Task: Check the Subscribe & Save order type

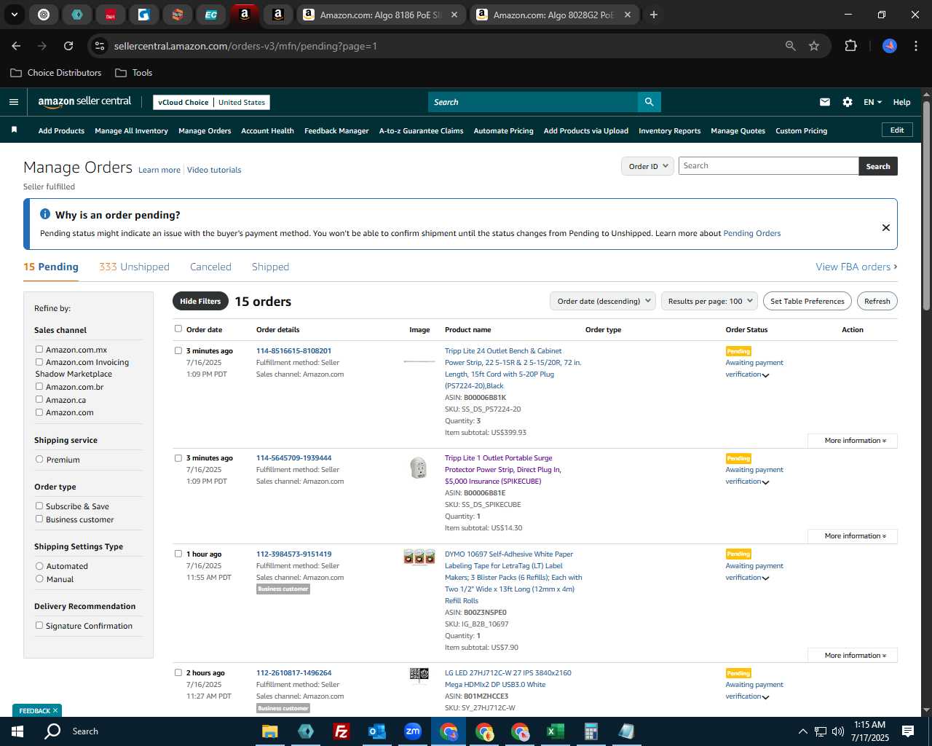Action: 39,506
